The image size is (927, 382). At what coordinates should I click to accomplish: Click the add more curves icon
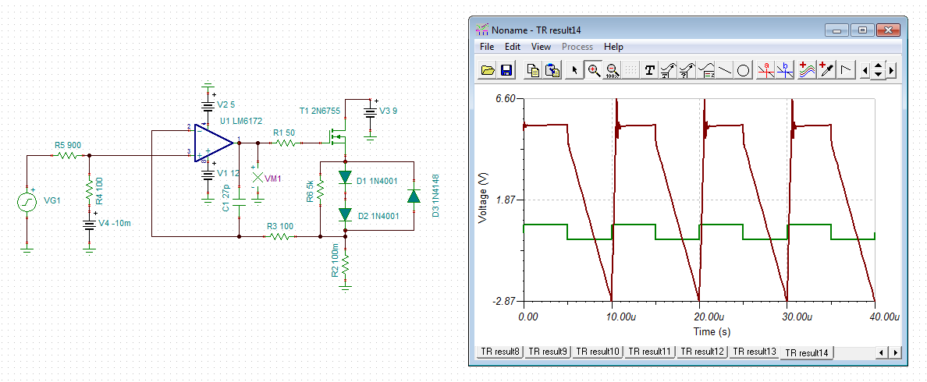pos(806,70)
